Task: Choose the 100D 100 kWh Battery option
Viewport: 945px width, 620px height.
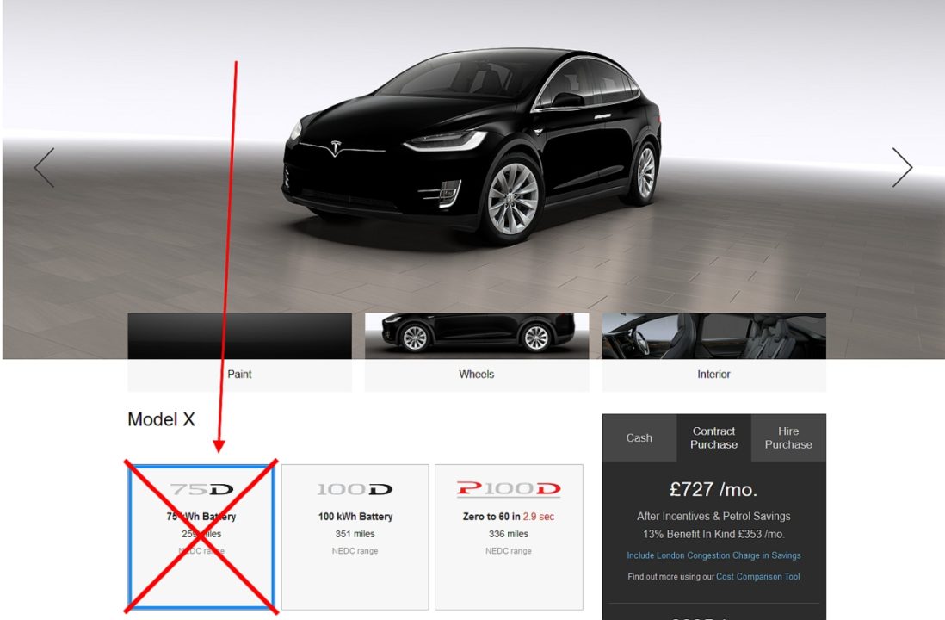Action: tap(355, 536)
